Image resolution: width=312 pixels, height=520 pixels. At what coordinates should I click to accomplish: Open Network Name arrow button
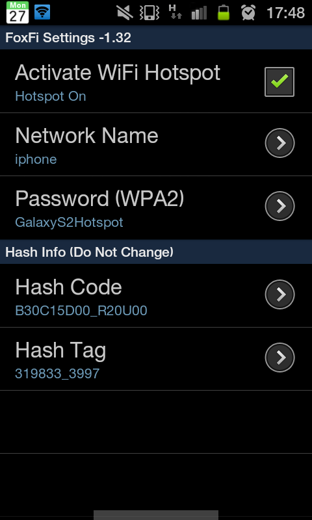click(279, 143)
